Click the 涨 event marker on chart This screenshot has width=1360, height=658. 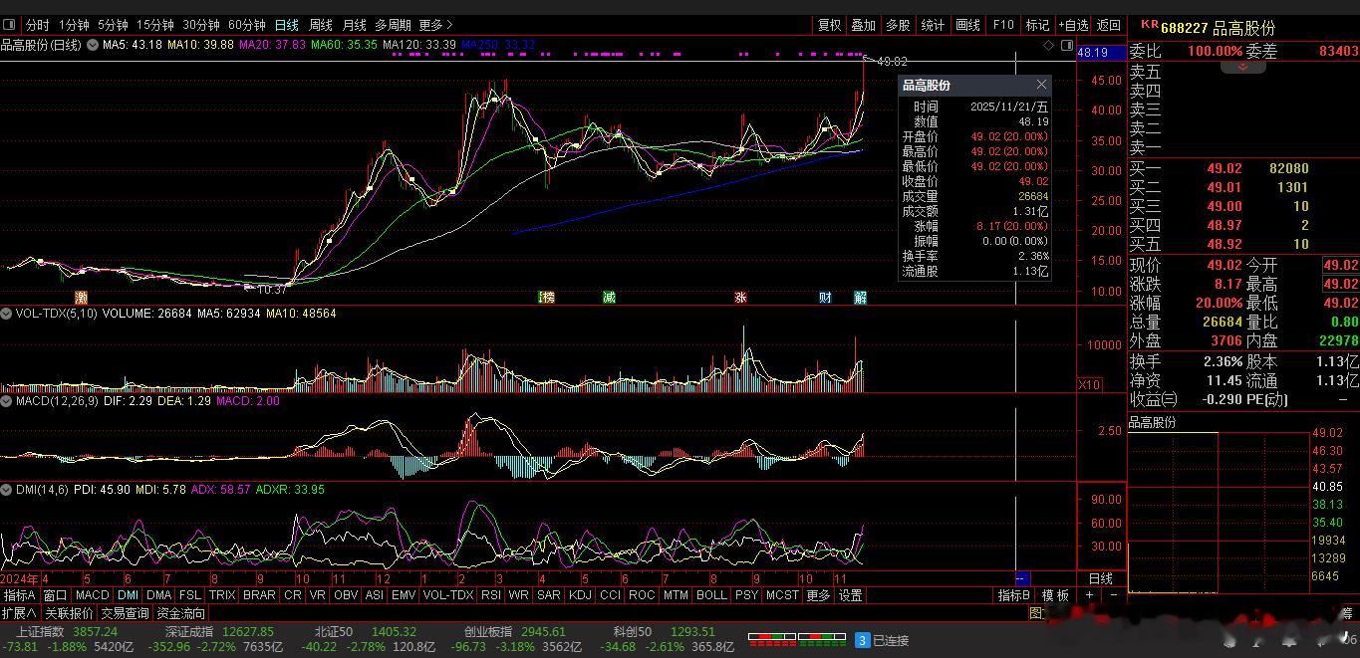[740, 297]
